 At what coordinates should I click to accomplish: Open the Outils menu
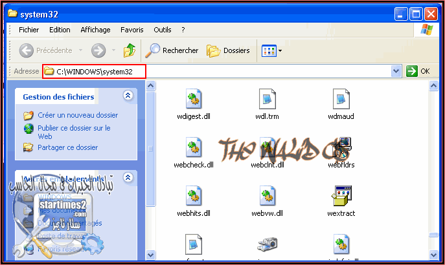163,30
